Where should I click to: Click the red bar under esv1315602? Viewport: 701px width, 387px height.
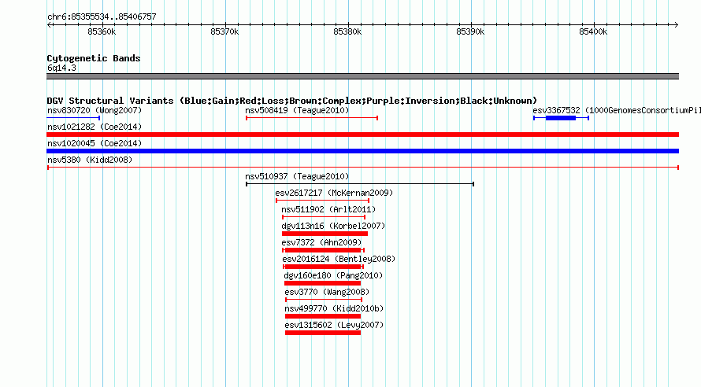[x=323, y=333]
